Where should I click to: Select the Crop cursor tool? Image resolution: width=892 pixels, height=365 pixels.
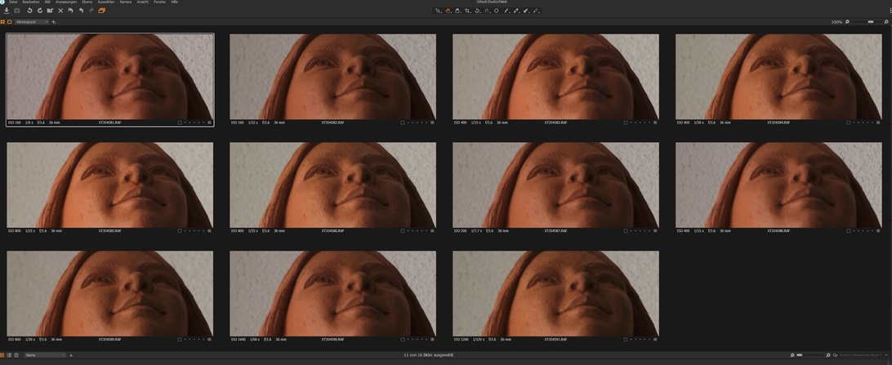[467, 11]
